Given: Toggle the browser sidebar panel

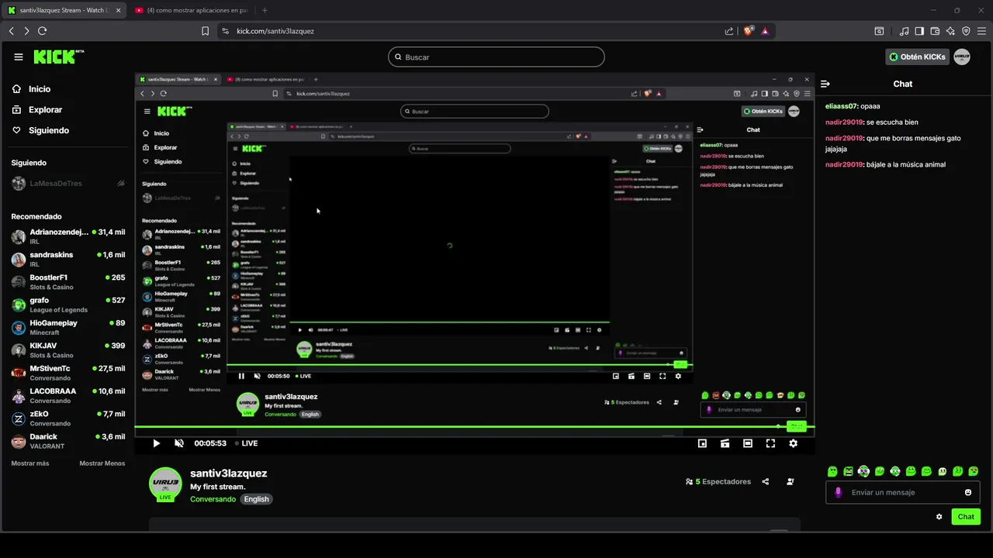Looking at the screenshot, I should (x=919, y=31).
